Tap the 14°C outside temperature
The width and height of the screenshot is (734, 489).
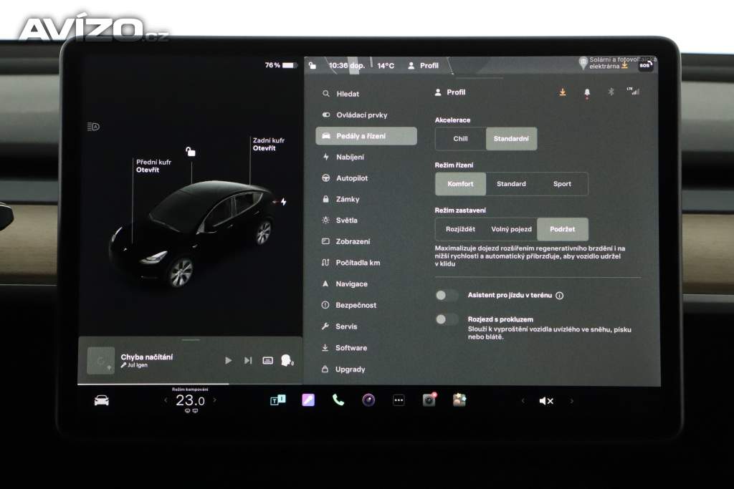[x=386, y=66]
